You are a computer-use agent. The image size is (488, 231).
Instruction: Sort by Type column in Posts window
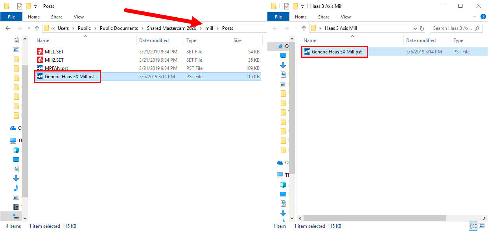pyautogui.click(x=207, y=40)
